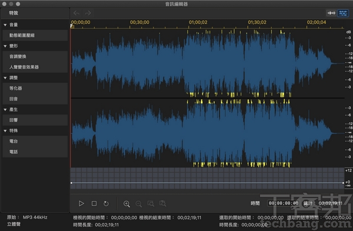Click the 01;00;02 mark on ruler
Image resolution: width=353 pixels, height=231 pixels.
198,22
